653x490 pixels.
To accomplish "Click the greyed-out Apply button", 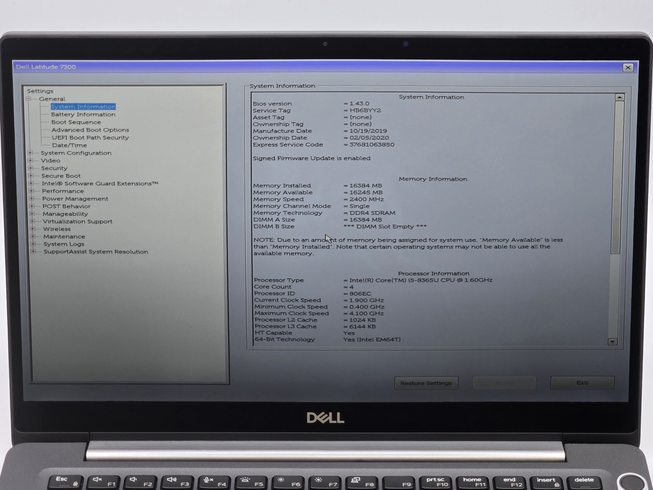I will tap(504, 383).
